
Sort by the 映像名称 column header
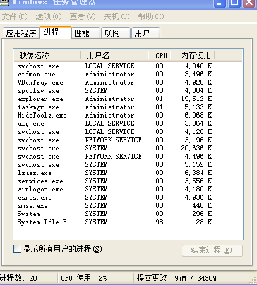click(x=47, y=56)
